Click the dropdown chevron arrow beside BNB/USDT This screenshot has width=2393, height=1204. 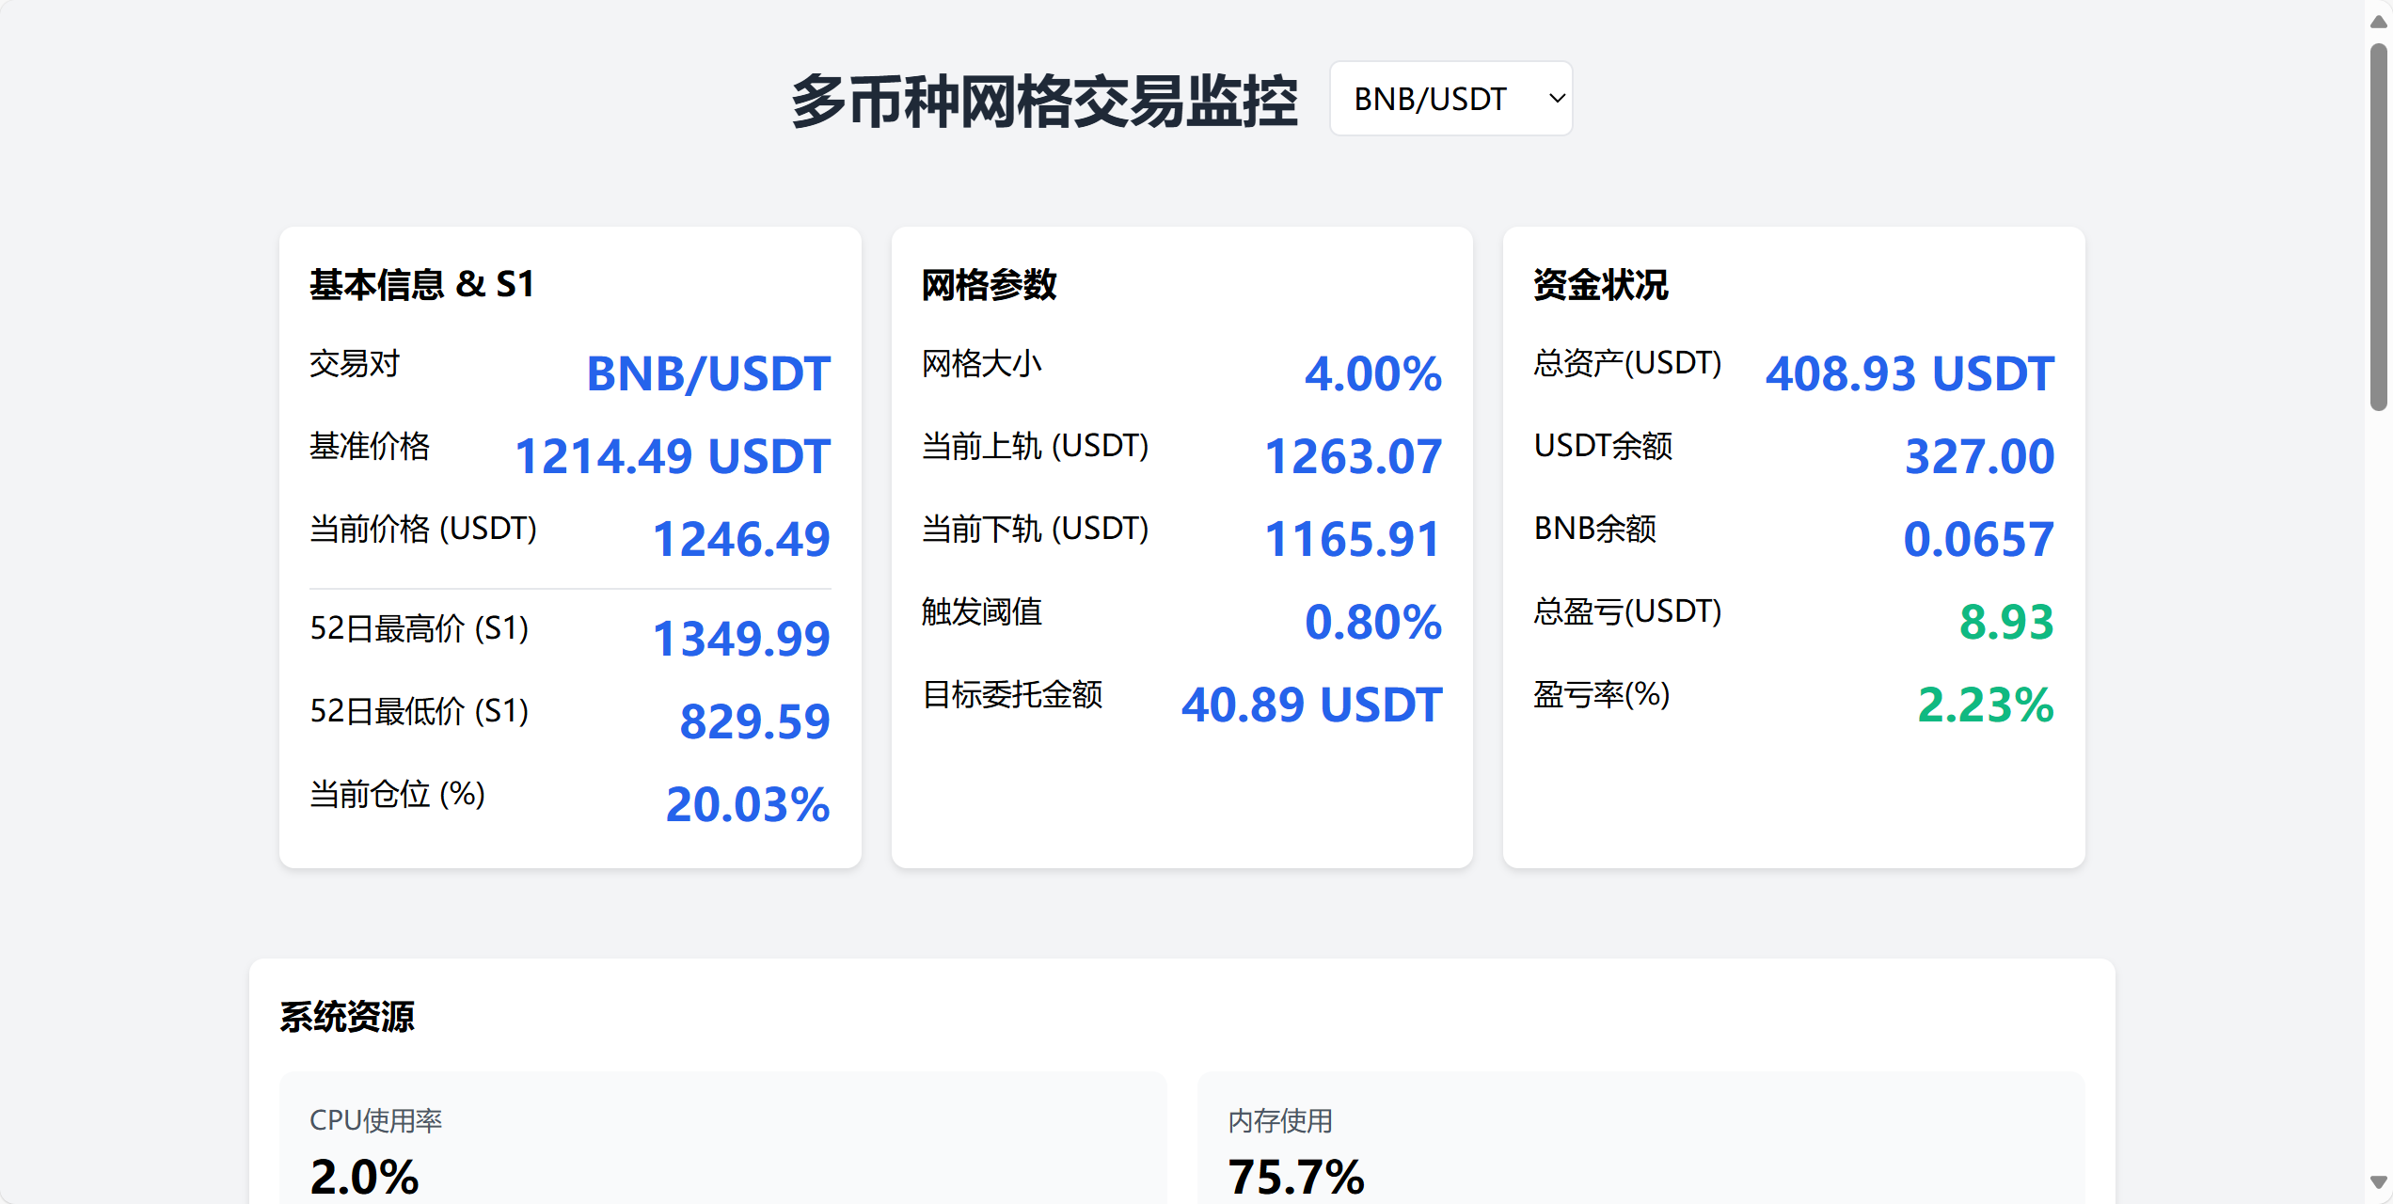1557,99
